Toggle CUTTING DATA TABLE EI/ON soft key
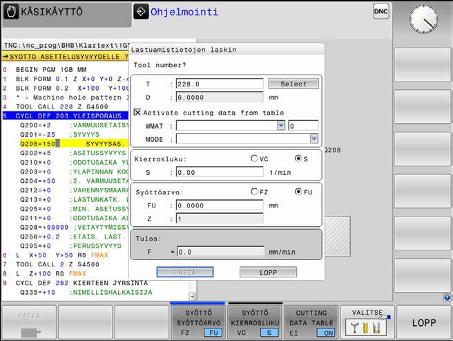The height and width of the screenshot is (341, 453). pos(311,322)
